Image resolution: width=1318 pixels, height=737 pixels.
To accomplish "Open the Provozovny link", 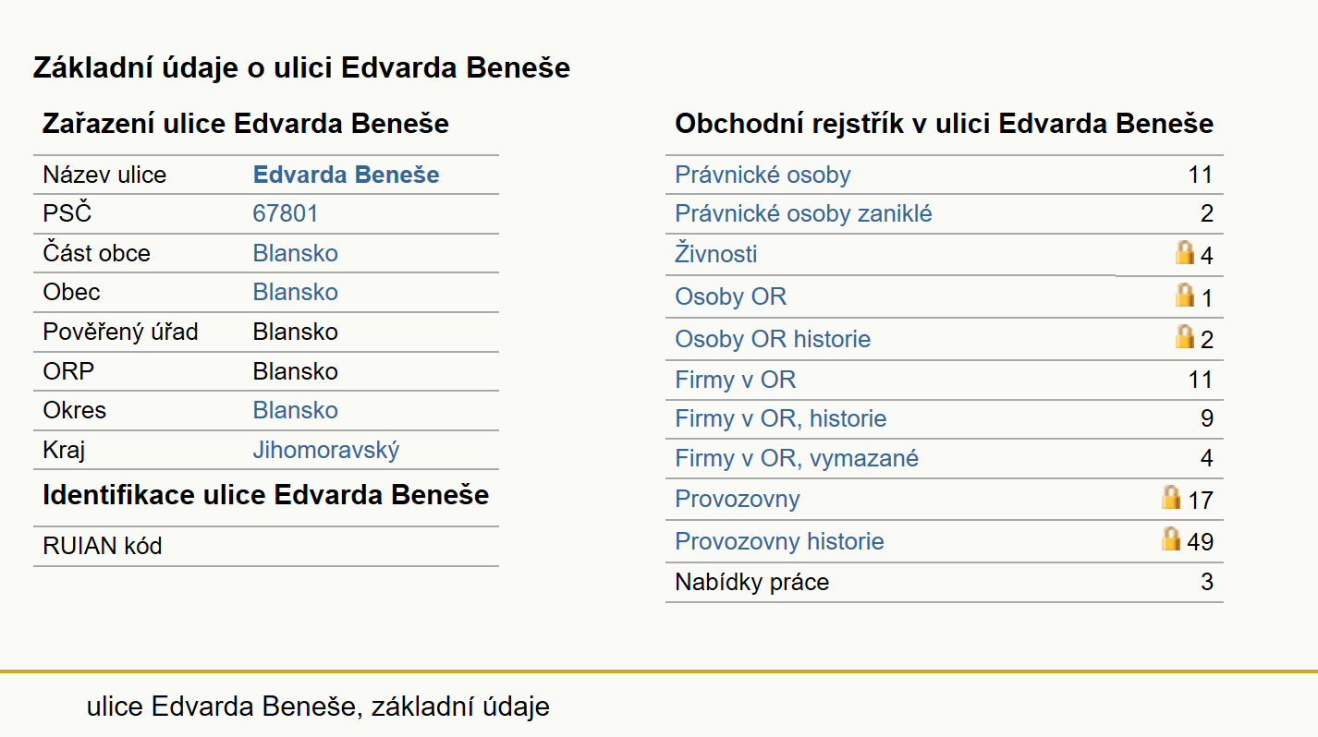I will tap(738, 499).
